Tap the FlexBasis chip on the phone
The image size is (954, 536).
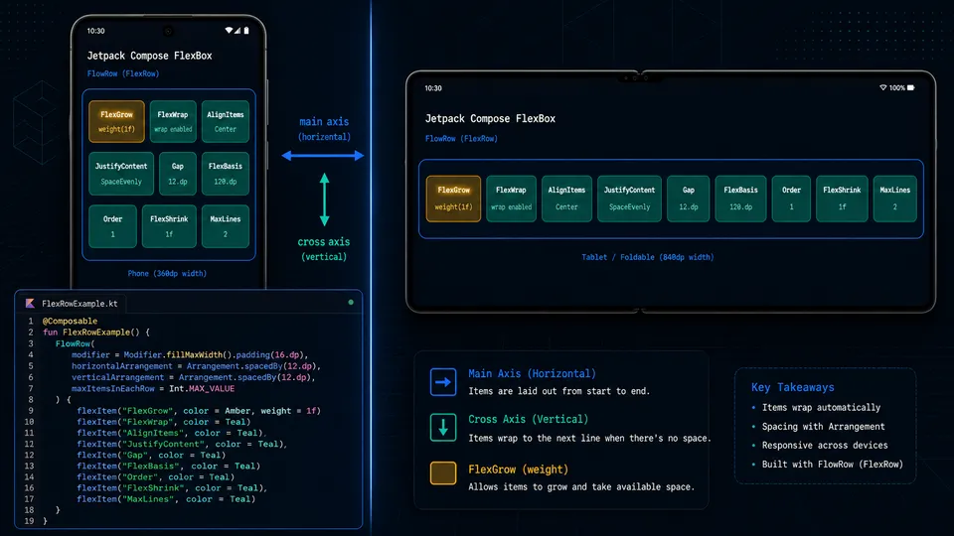click(226, 174)
